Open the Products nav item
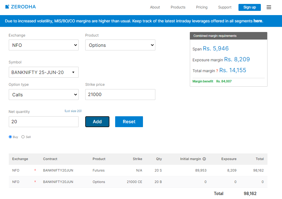This screenshot has width=282, height=199. [178, 7]
